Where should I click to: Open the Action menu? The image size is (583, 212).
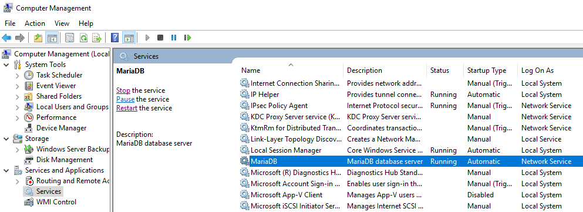click(35, 23)
